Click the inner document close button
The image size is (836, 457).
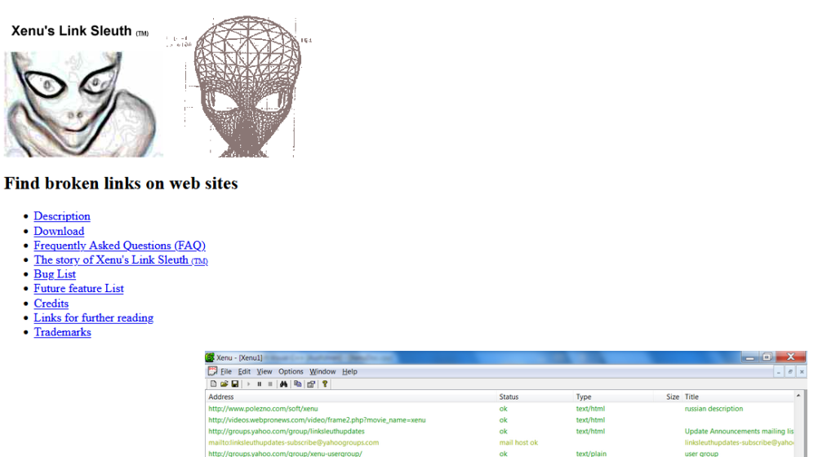point(802,372)
